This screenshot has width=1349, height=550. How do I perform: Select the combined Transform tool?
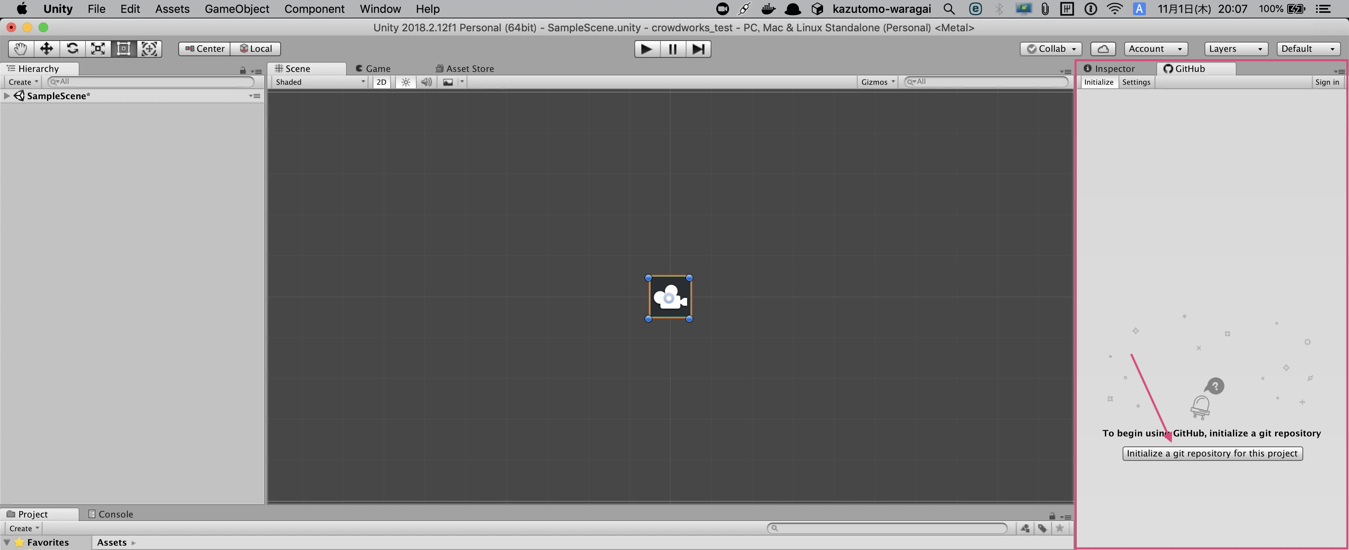coord(149,49)
